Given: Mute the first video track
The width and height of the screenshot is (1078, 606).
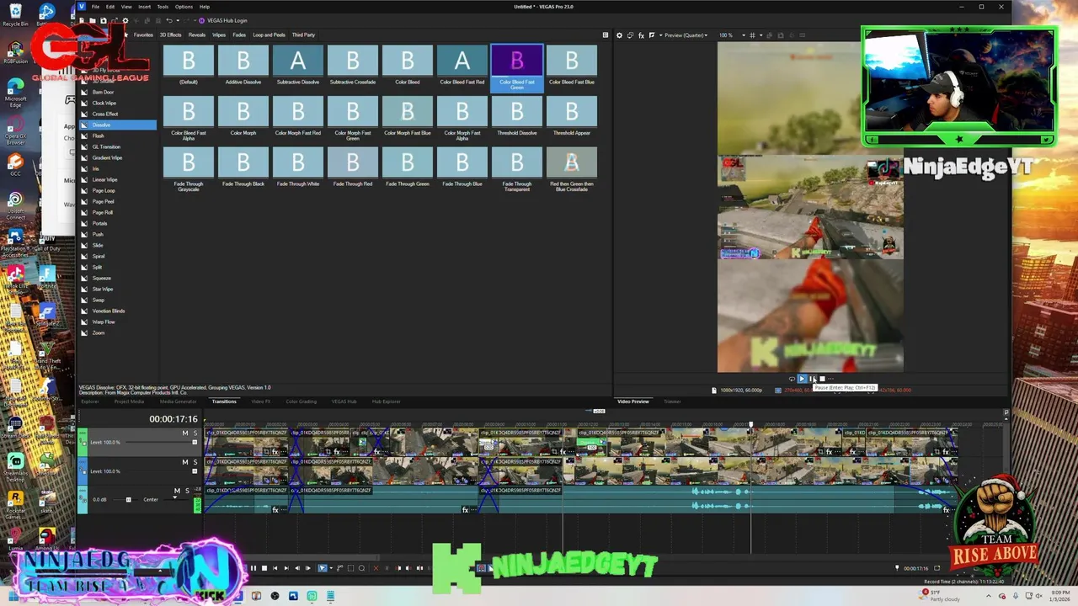Looking at the screenshot, I should point(185,433).
